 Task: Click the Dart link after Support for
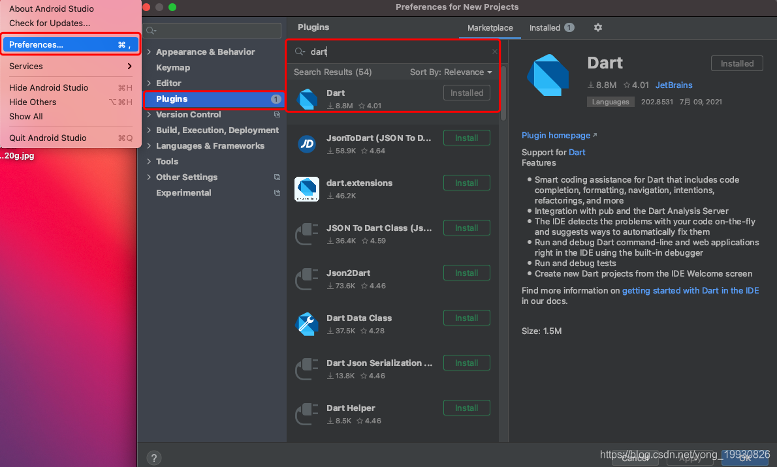[x=577, y=153]
